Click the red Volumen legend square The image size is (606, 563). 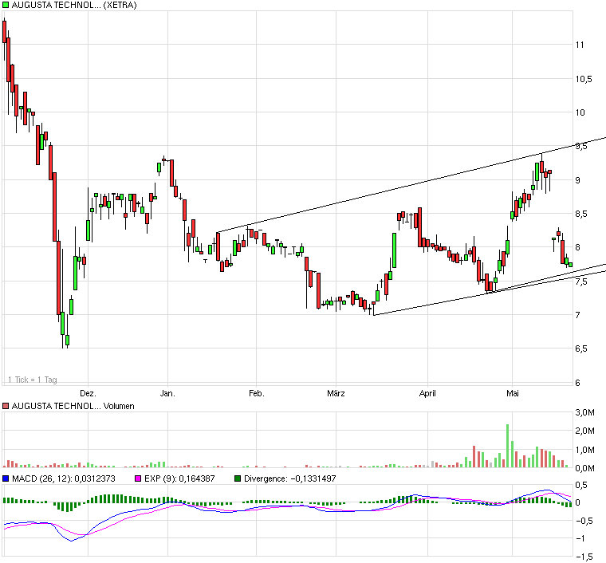(x=6, y=406)
